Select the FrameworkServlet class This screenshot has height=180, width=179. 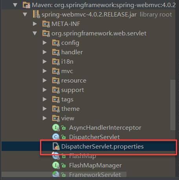pos(95,174)
